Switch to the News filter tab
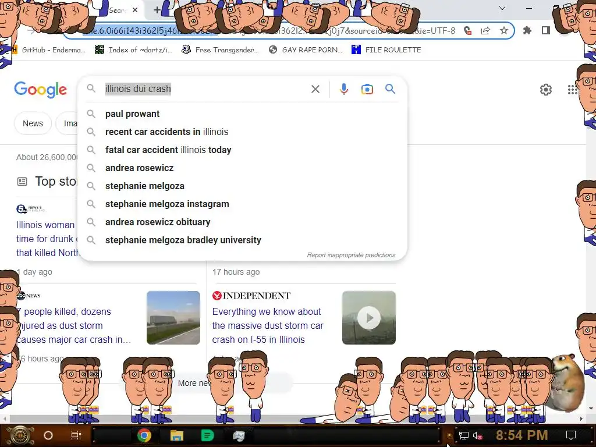Image resolution: width=596 pixels, height=447 pixels. [33, 123]
